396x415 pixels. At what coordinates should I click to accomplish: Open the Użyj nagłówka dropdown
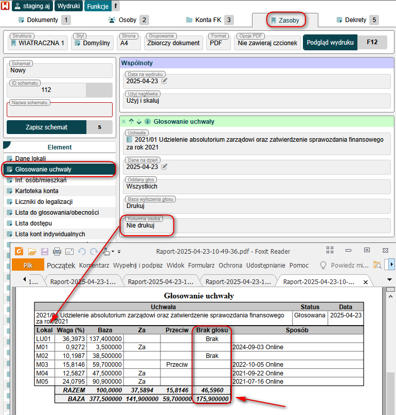[258, 101]
